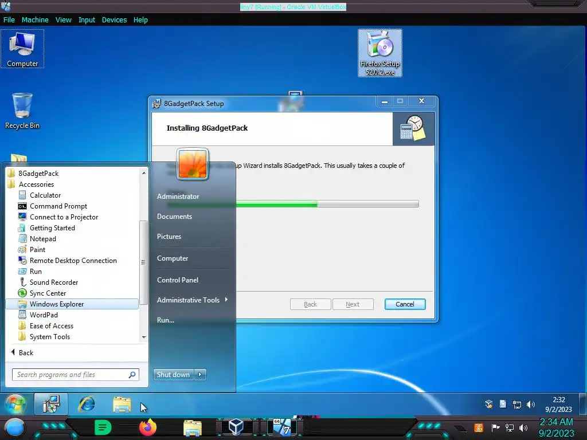Launch Windows Explorer from Accessories
The width and height of the screenshot is (587, 440).
(72, 304)
